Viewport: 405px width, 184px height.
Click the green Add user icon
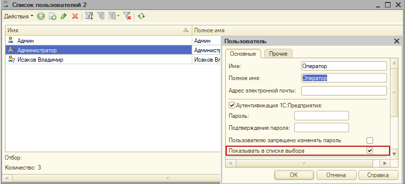pos(41,16)
